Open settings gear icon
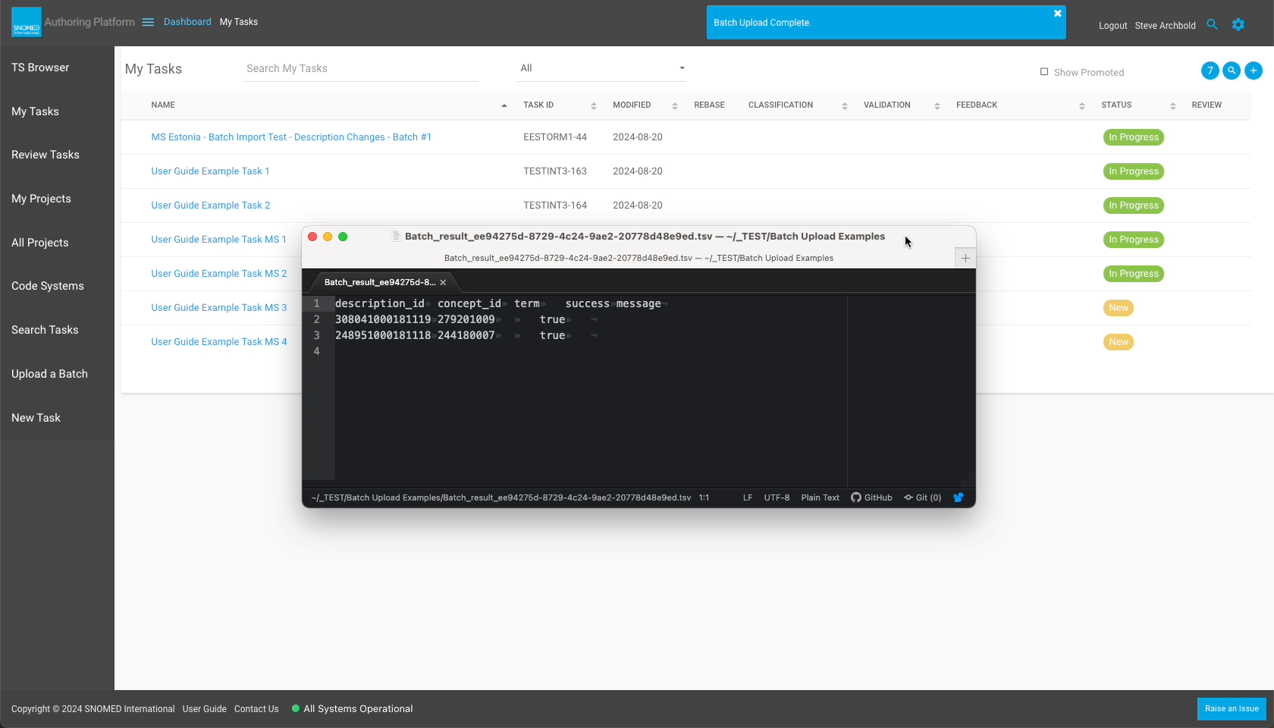Image resolution: width=1274 pixels, height=728 pixels. [1238, 25]
